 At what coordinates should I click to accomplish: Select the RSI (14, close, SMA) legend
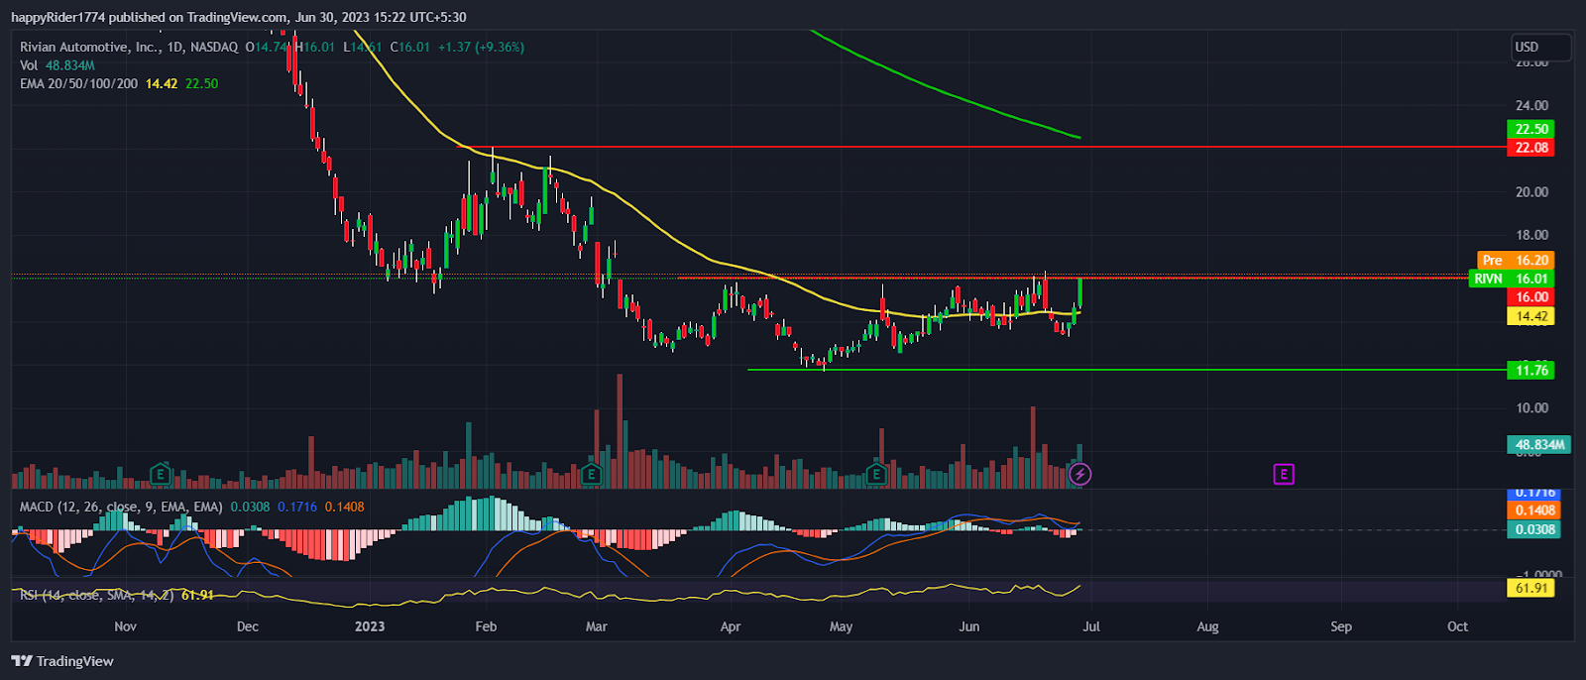[x=117, y=595]
